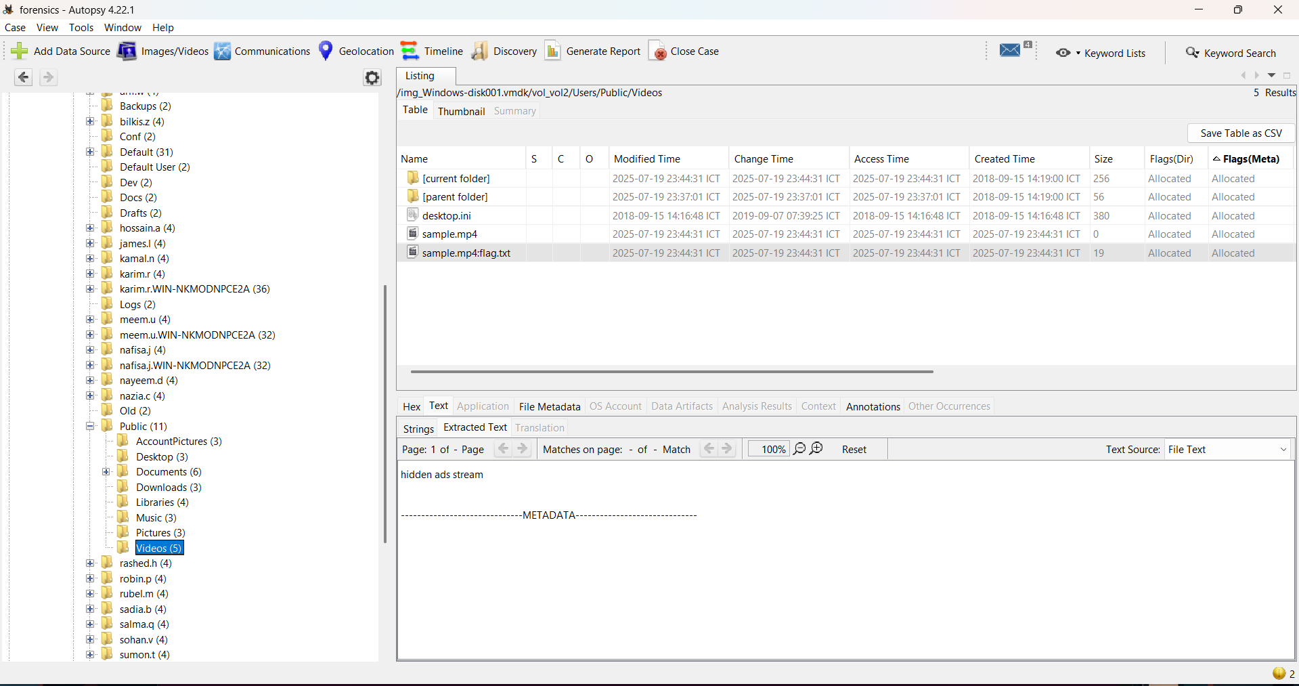Go to previous text page arrow
Viewport: 1299px width, 686px height.
(x=503, y=449)
